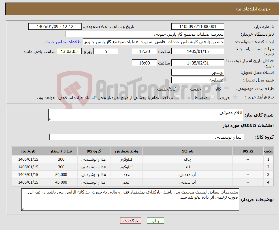Click the price validity date 1405/02/31 field
This screenshot has height=230, width=279.
point(198,63)
